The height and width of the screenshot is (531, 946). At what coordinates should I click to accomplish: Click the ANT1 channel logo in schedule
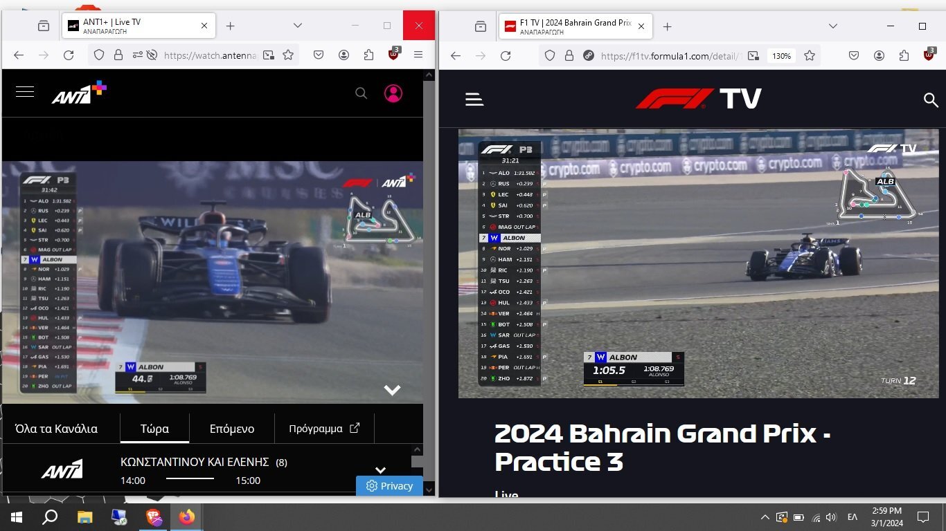point(62,469)
